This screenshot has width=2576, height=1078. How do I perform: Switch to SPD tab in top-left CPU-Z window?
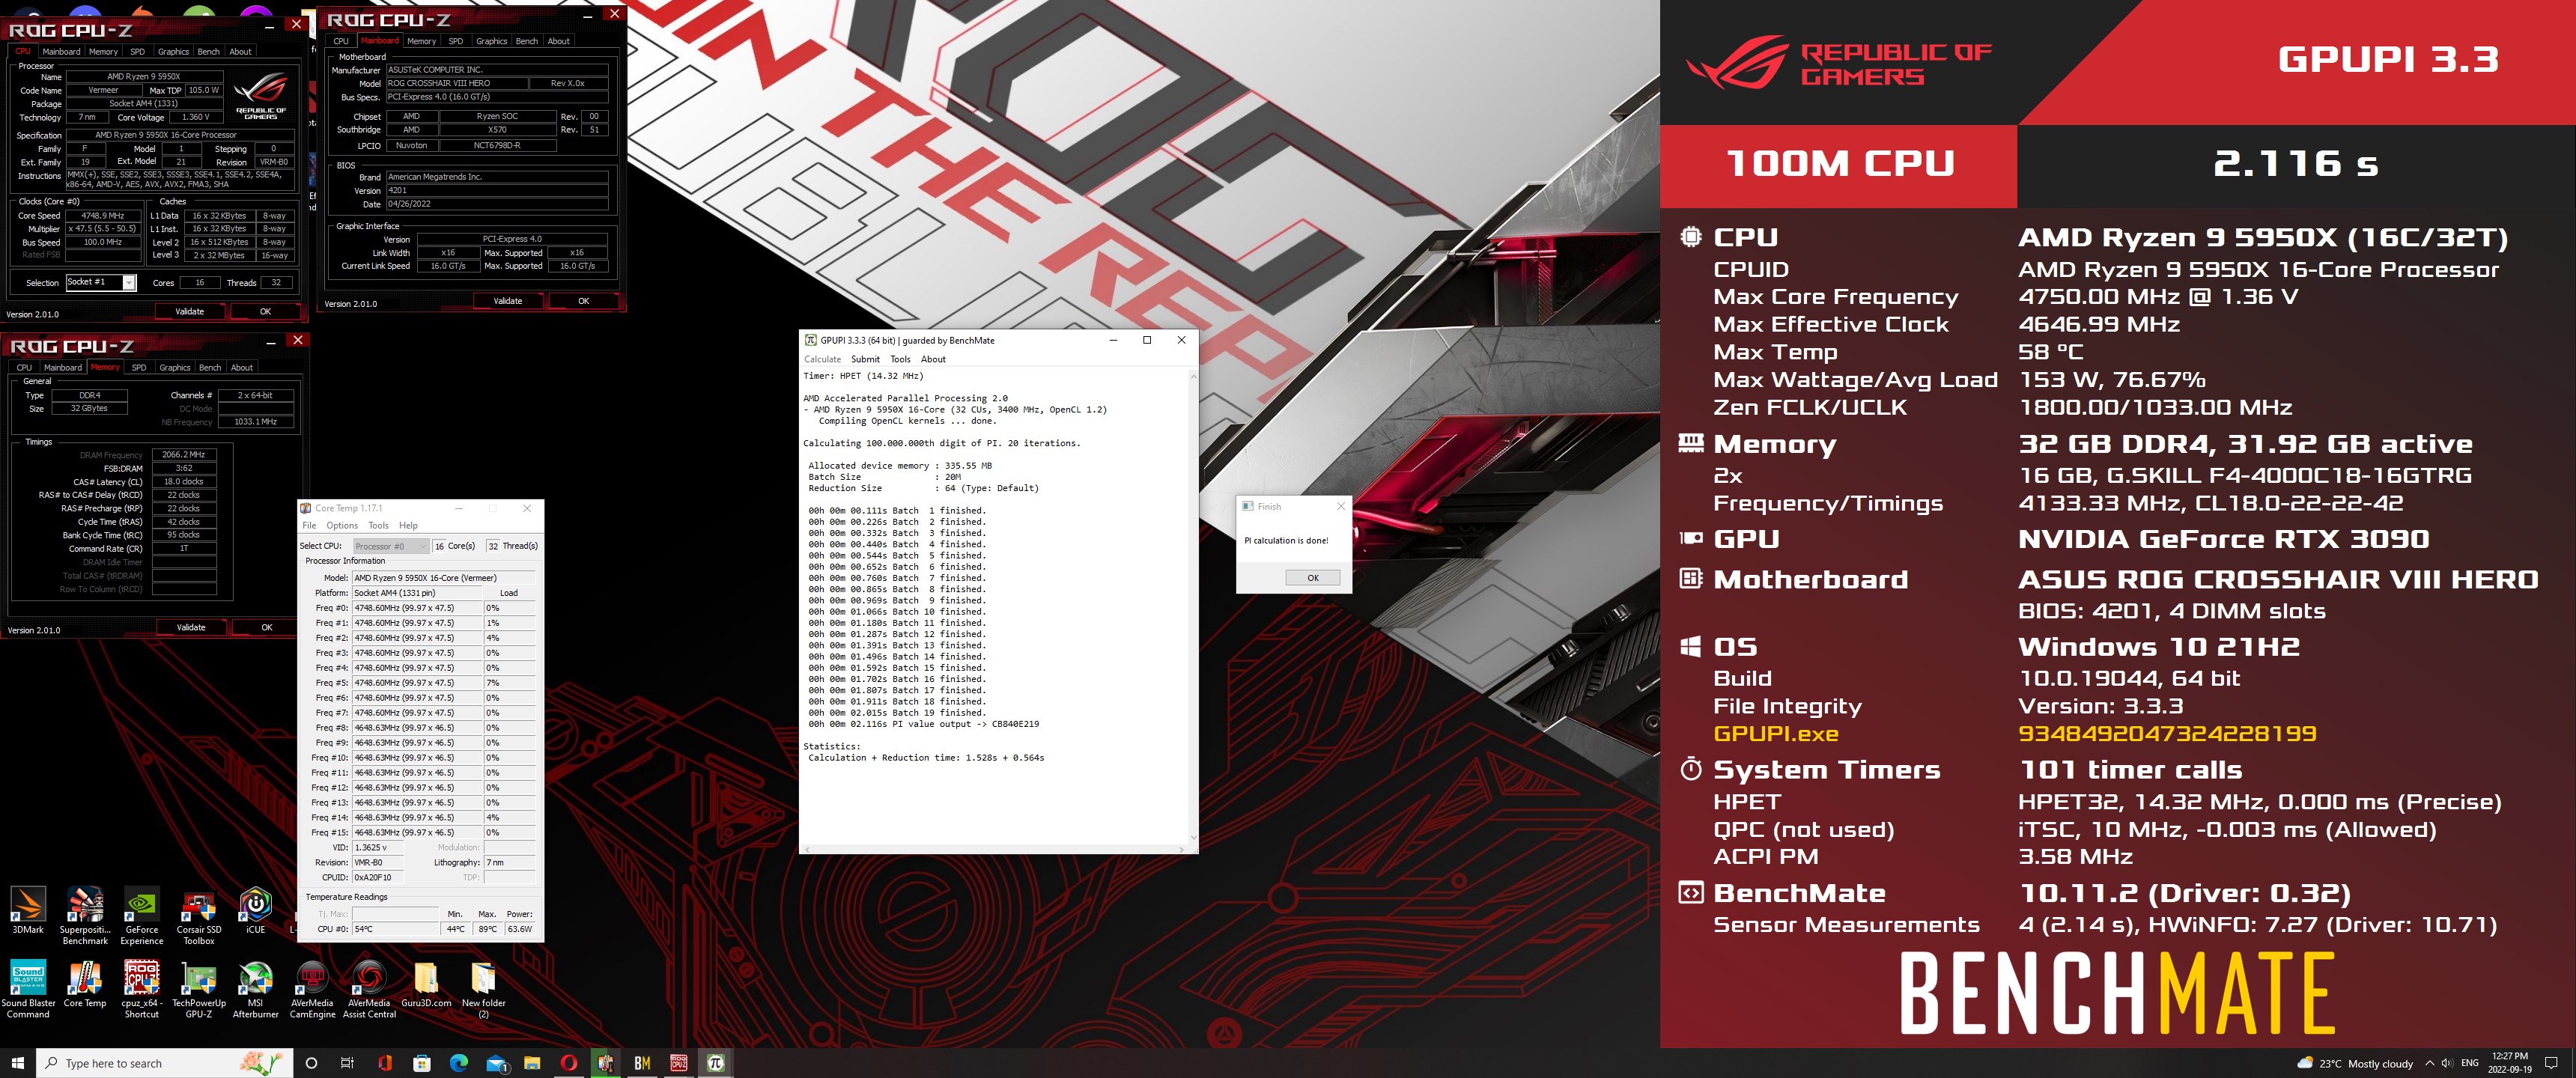point(137,51)
